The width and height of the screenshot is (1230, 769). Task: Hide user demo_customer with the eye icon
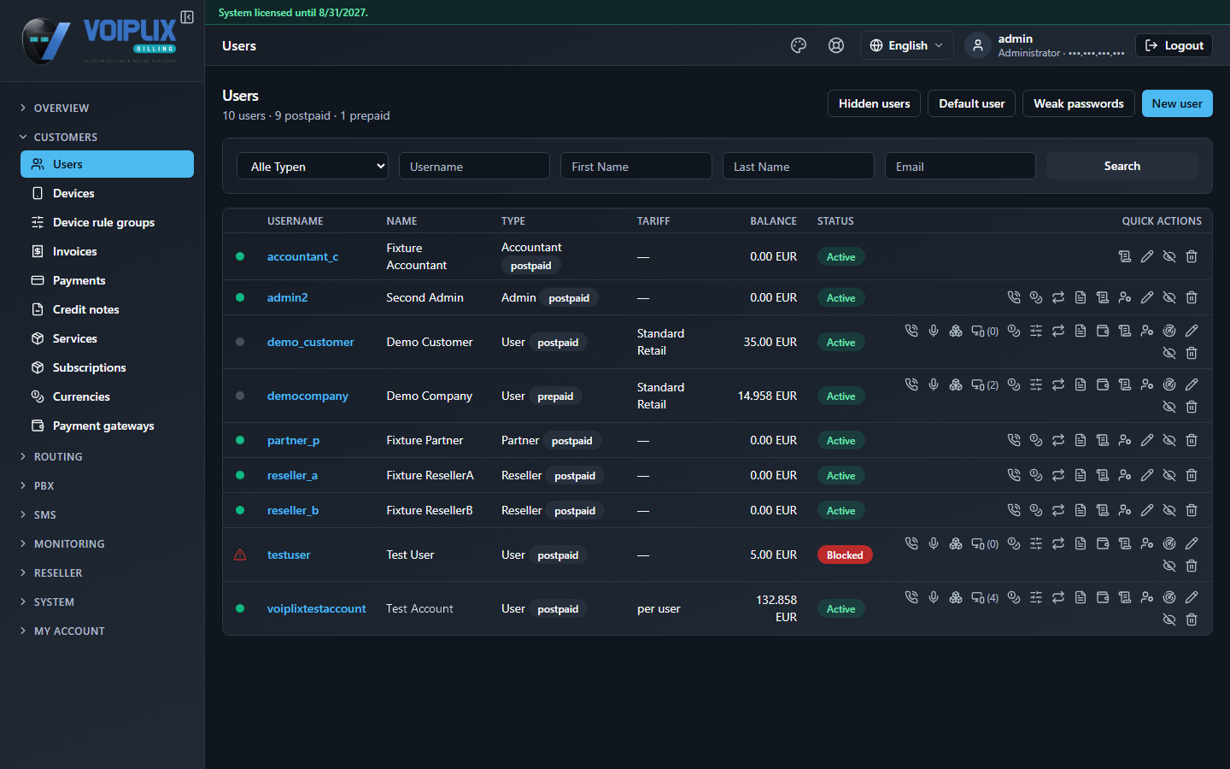pos(1169,353)
